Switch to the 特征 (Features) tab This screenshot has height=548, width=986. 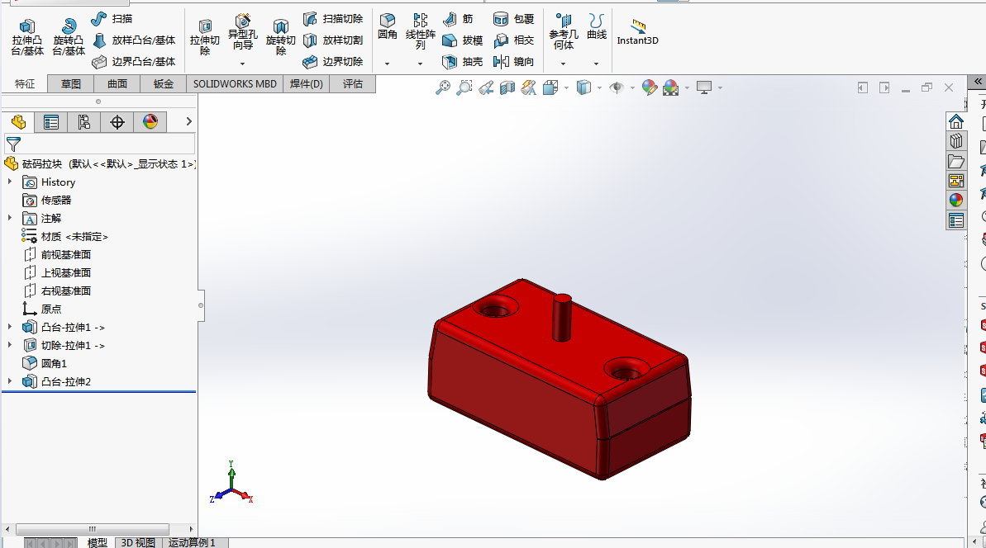pos(25,84)
